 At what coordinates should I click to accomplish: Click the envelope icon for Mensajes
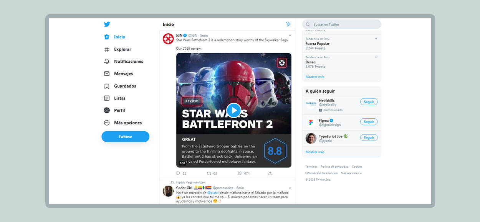point(107,74)
